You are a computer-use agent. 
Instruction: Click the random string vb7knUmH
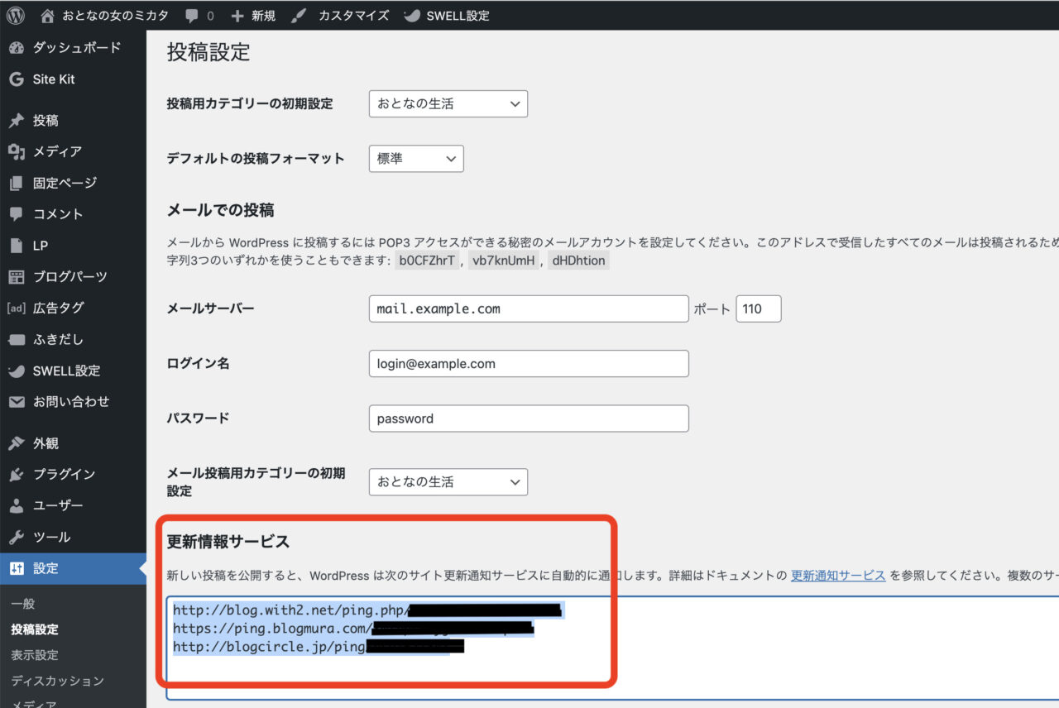(x=504, y=261)
